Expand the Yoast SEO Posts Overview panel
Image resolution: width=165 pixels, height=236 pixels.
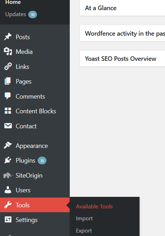pyautogui.click(x=122, y=58)
